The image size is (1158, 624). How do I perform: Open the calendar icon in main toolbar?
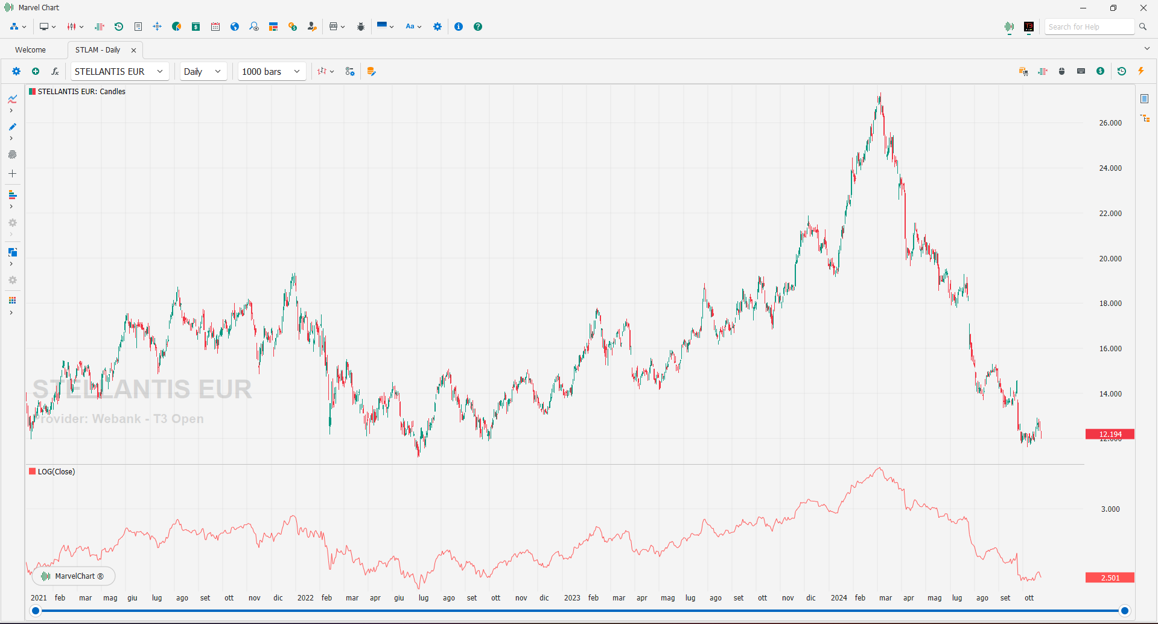(x=215, y=27)
